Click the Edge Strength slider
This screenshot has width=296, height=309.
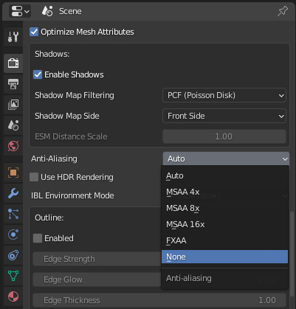[x=97, y=259]
